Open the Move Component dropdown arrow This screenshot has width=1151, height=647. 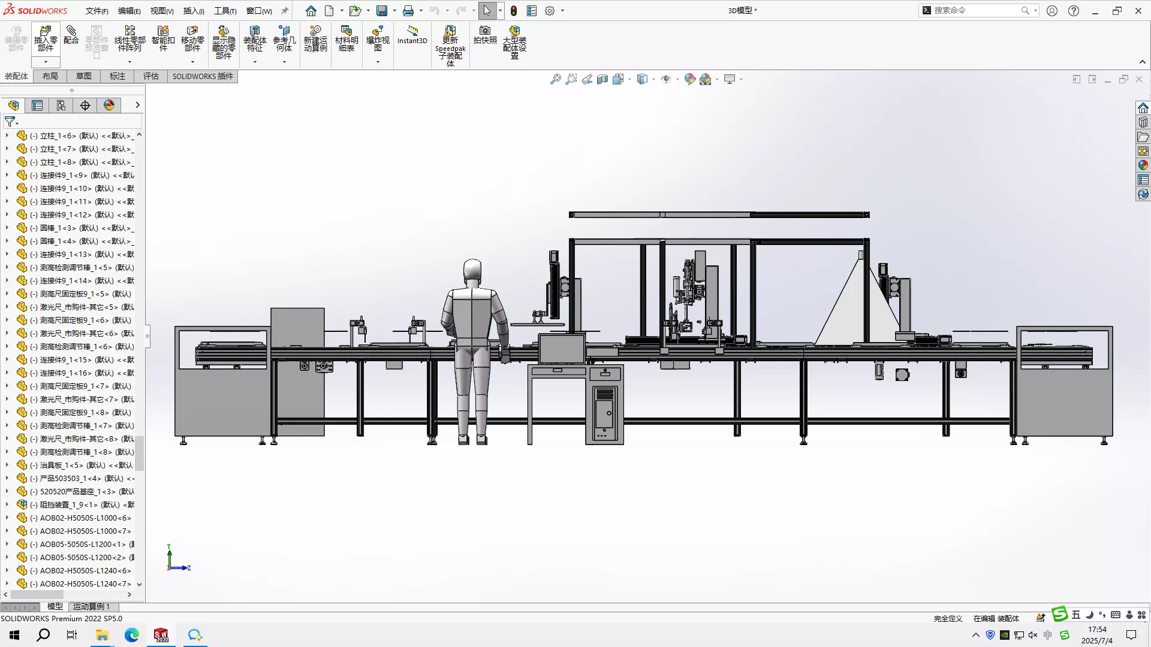tap(192, 62)
